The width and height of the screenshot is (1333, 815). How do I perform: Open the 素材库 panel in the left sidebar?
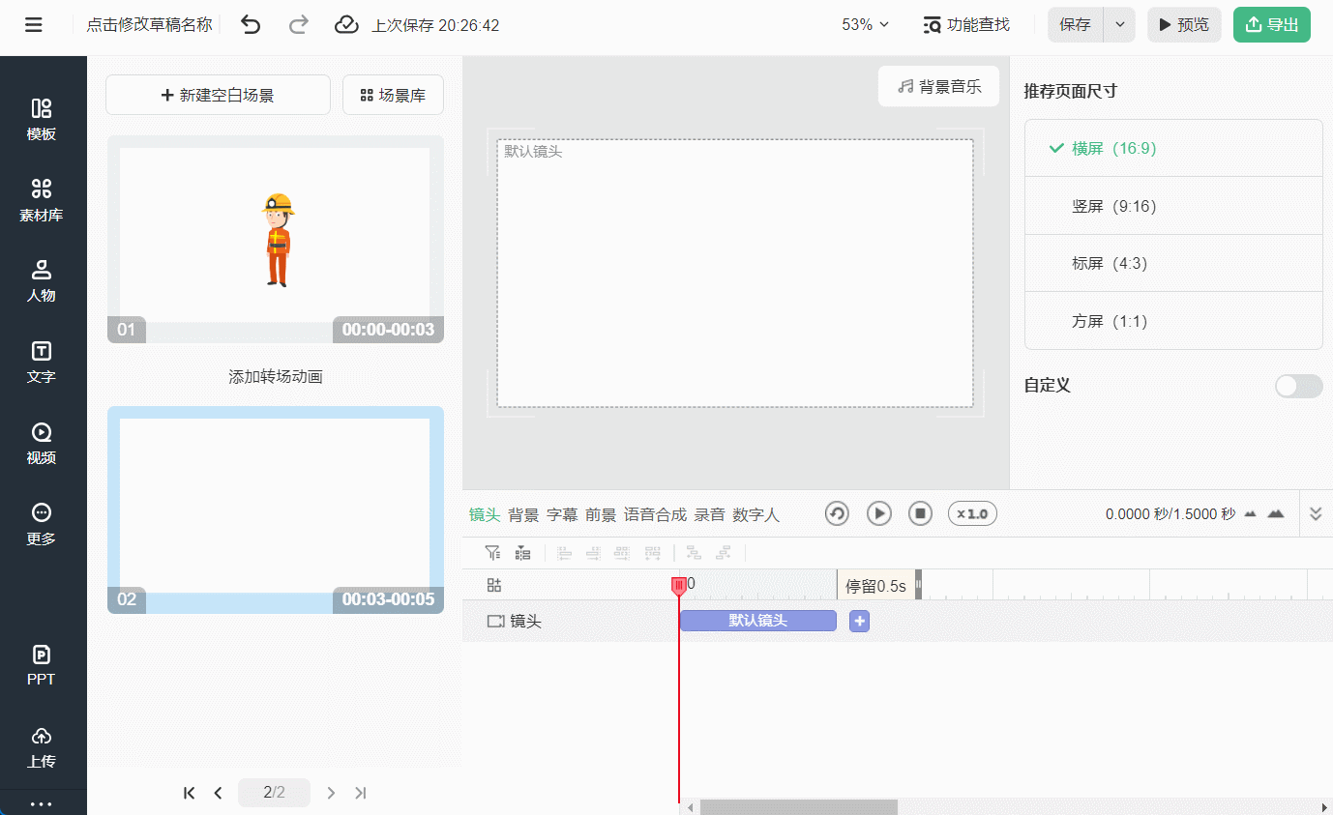click(x=42, y=200)
